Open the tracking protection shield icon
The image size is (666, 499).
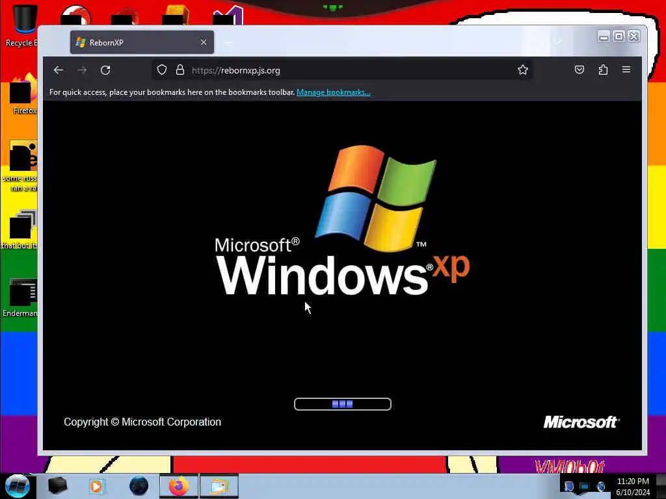(x=162, y=70)
